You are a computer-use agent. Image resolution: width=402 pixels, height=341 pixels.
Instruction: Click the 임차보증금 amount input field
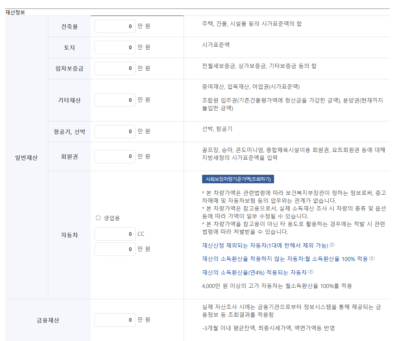[115, 68]
